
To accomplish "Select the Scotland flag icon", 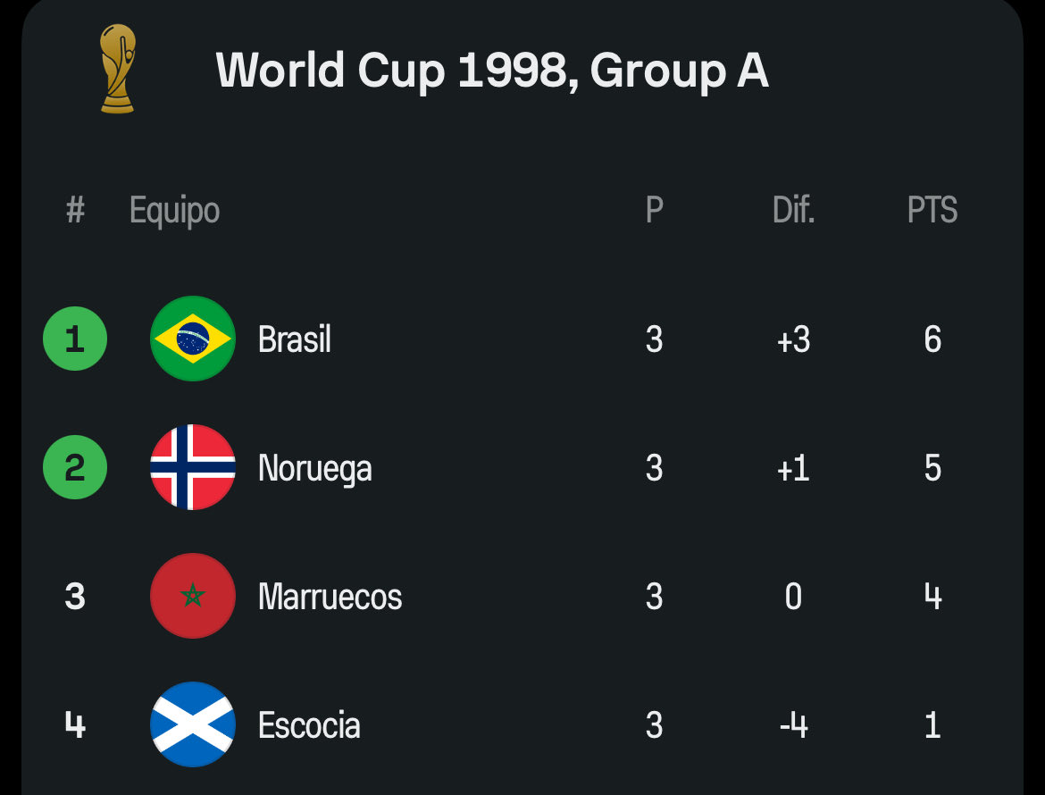I will click(x=193, y=724).
